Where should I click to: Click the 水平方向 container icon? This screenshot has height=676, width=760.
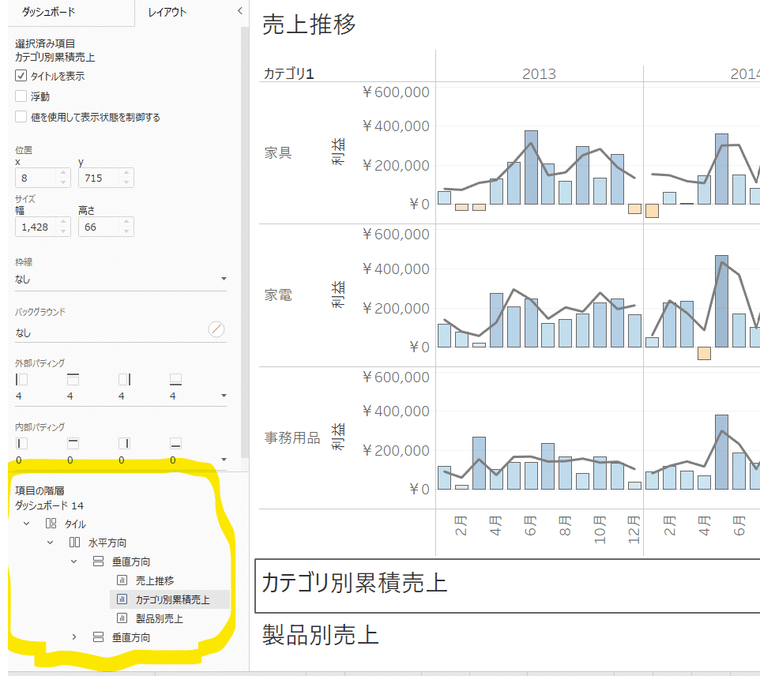point(74,543)
